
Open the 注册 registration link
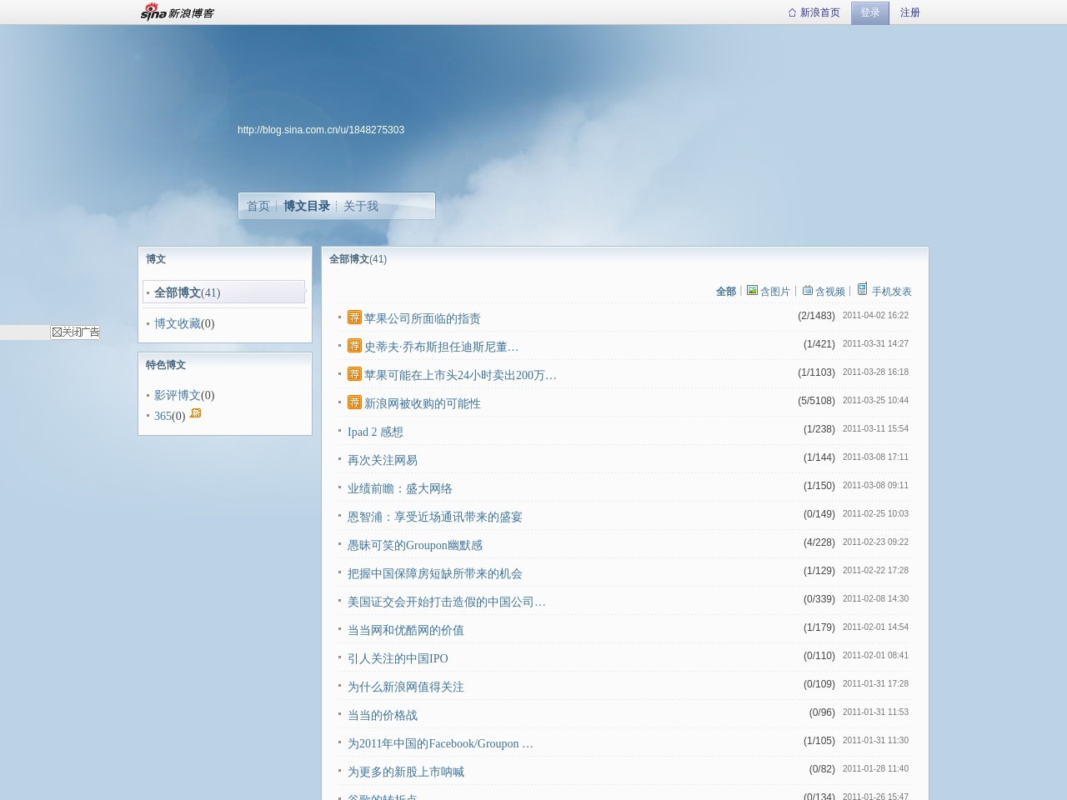coord(909,12)
